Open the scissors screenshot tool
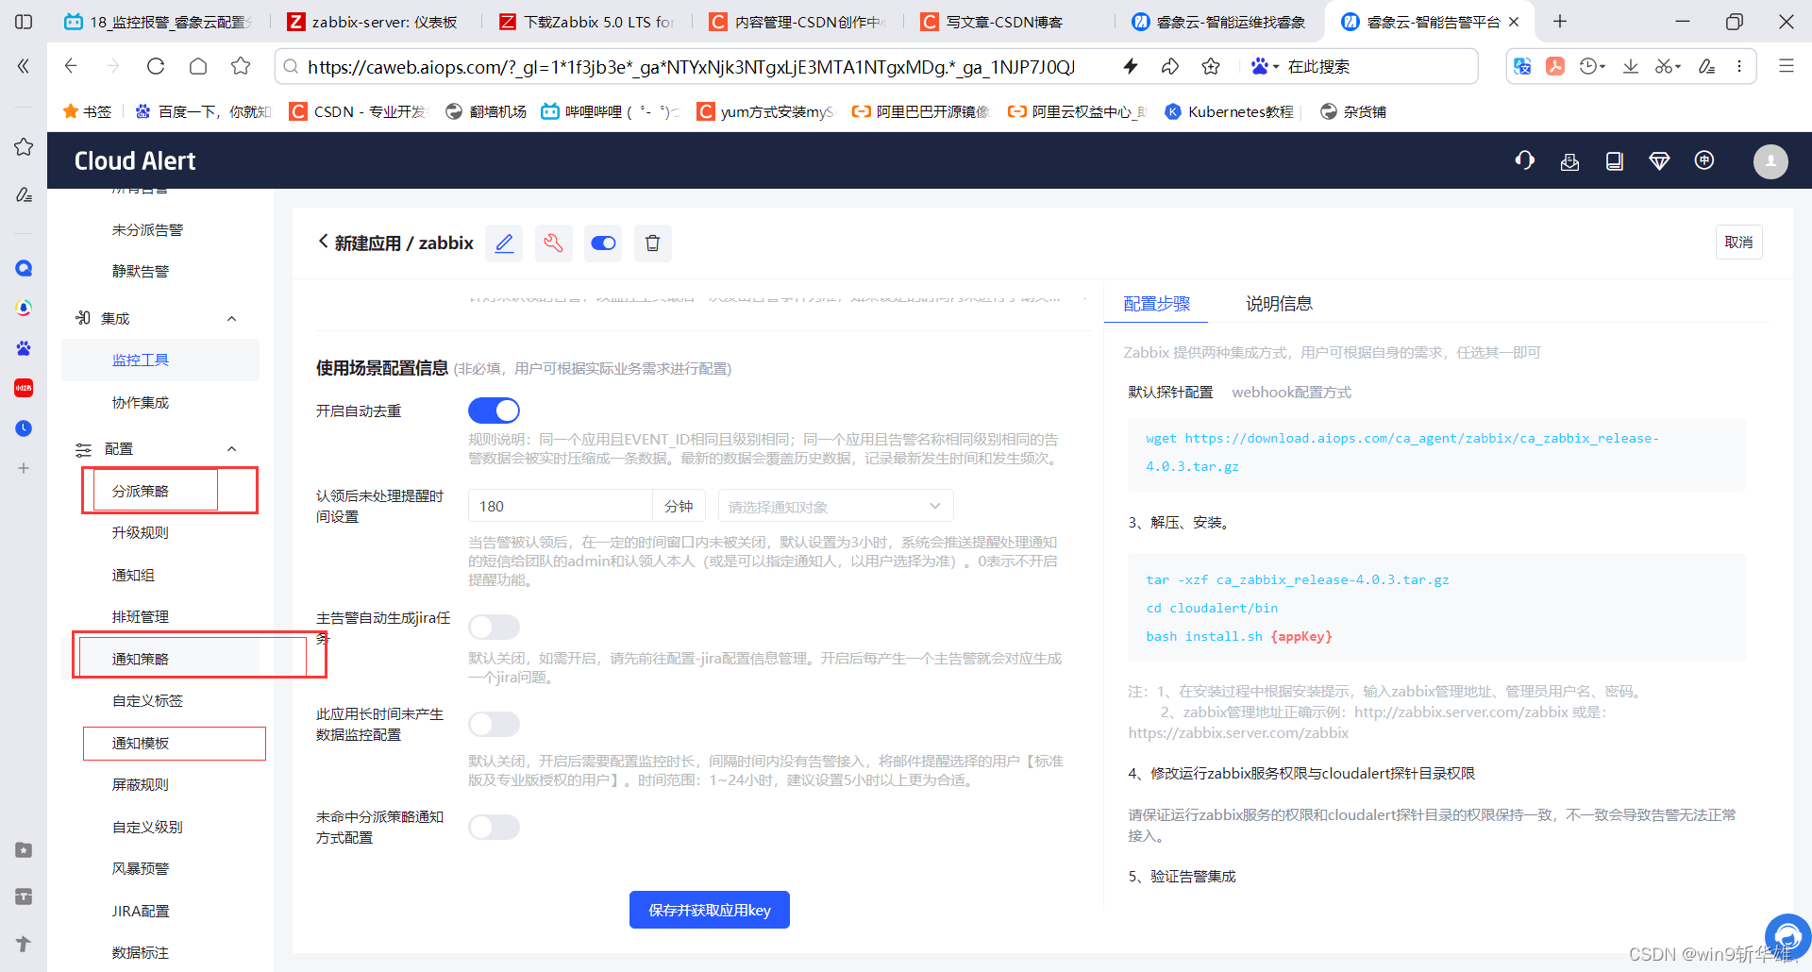This screenshot has height=972, width=1812. [x=1668, y=66]
